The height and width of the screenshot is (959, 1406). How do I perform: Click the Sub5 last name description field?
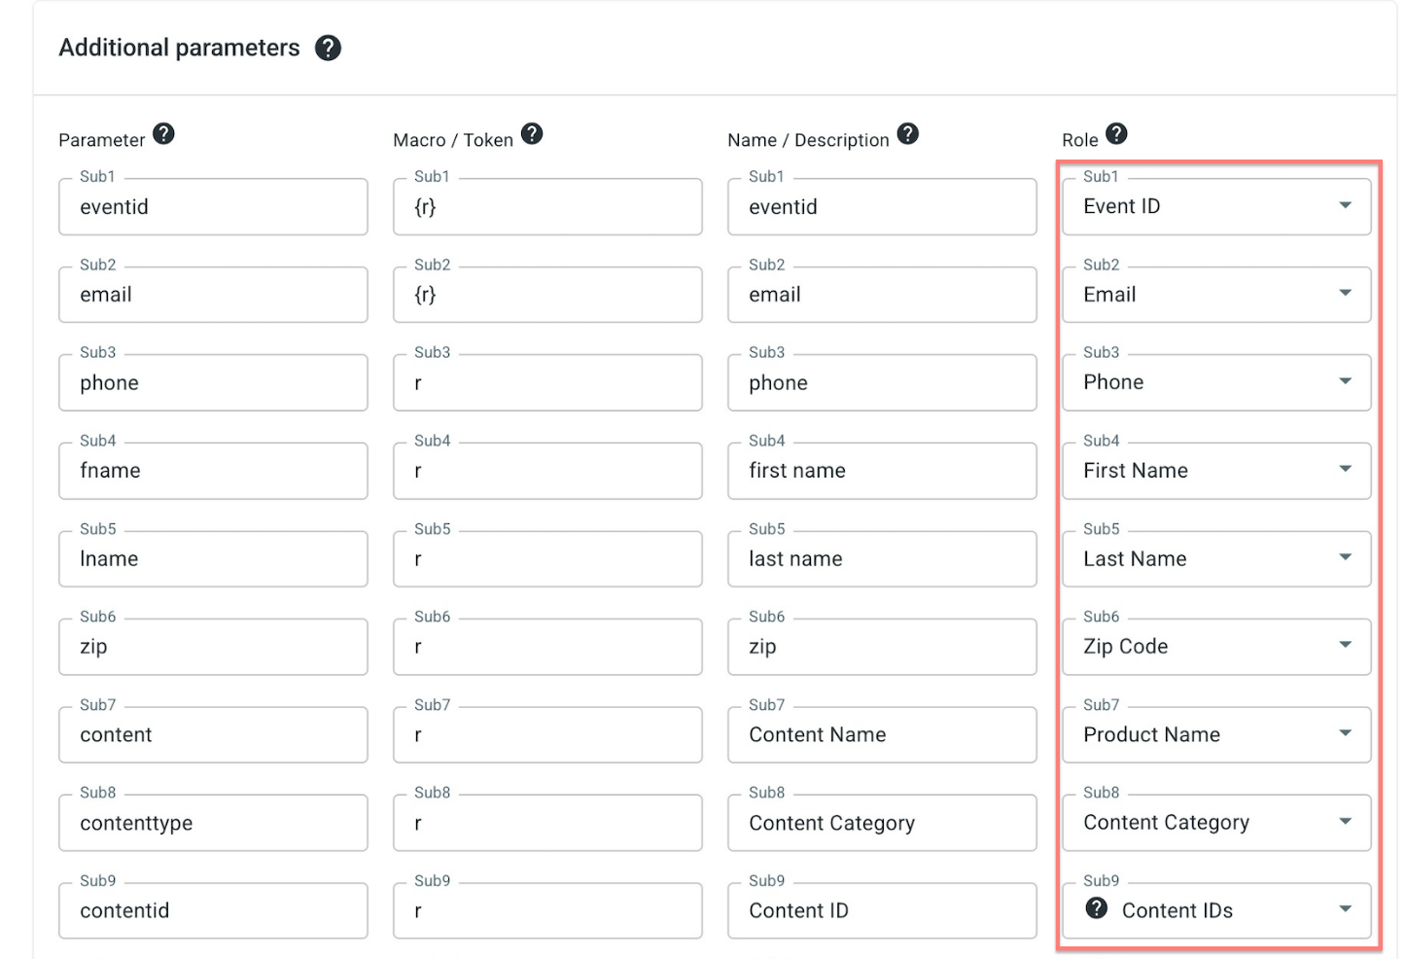tap(882, 558)
